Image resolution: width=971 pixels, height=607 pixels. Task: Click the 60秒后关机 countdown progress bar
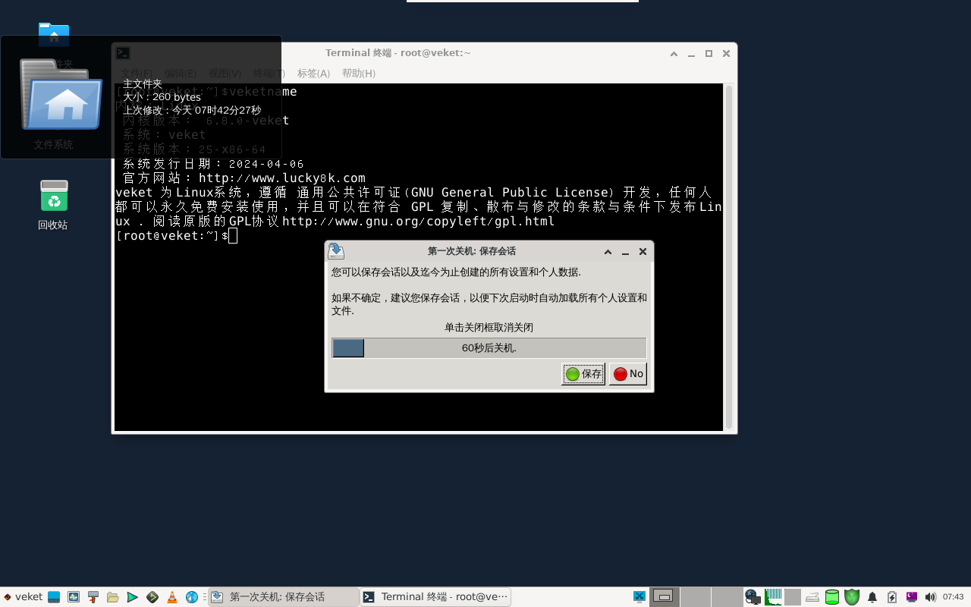pyautogui.click(x=489, y=348)
